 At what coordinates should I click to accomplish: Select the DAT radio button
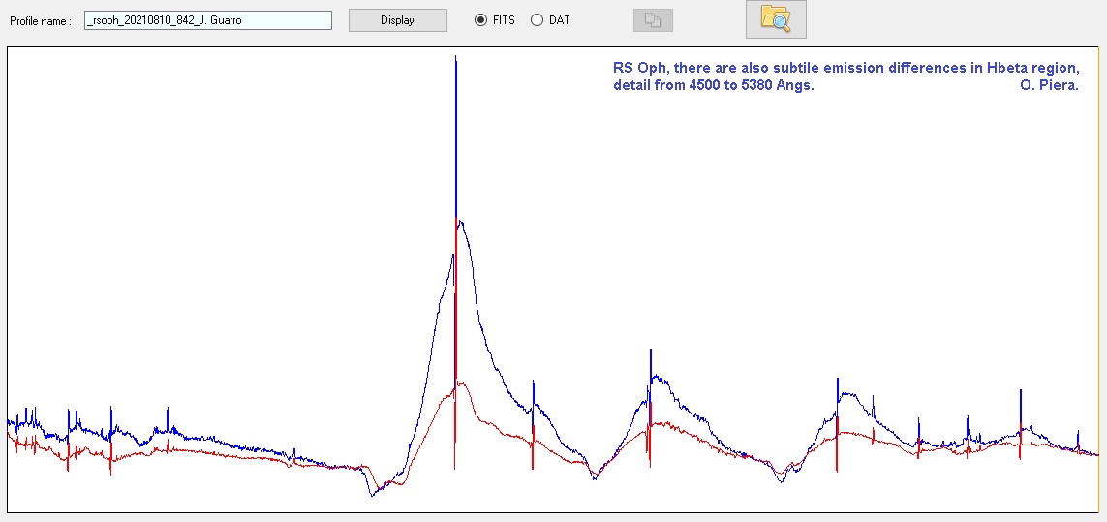coord(537,20)
